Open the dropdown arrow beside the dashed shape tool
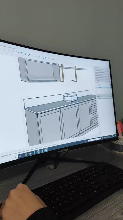 [x=19, y=53]
